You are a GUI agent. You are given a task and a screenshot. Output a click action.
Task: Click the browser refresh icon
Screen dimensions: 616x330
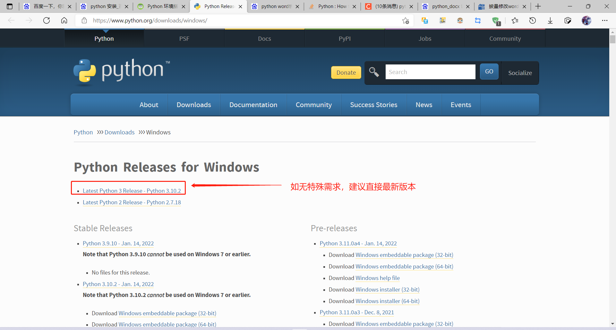47,21
